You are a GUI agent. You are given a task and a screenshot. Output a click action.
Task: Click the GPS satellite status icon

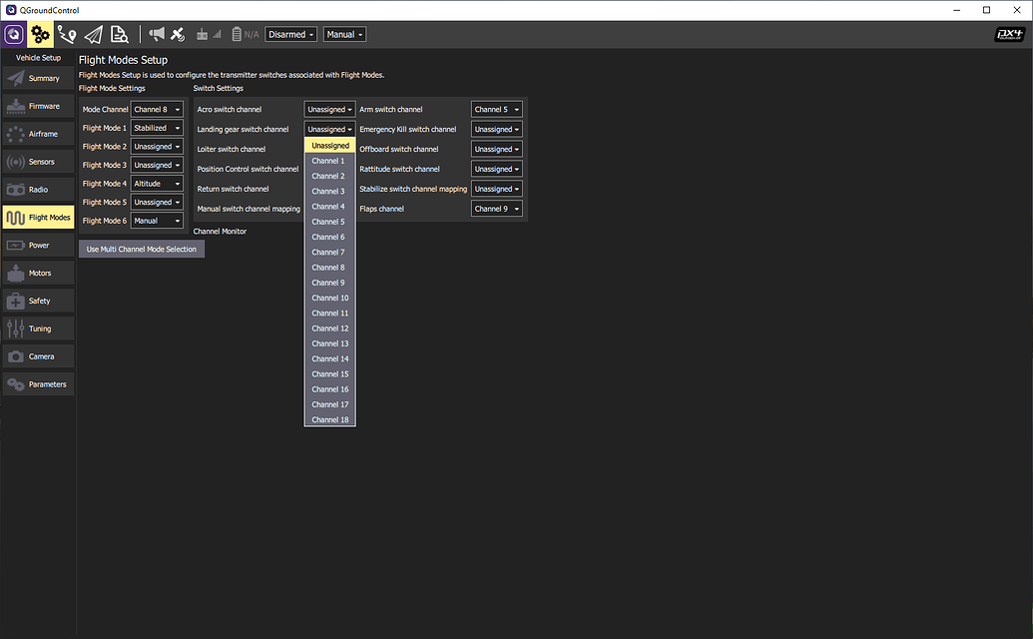tap(178, 35)
